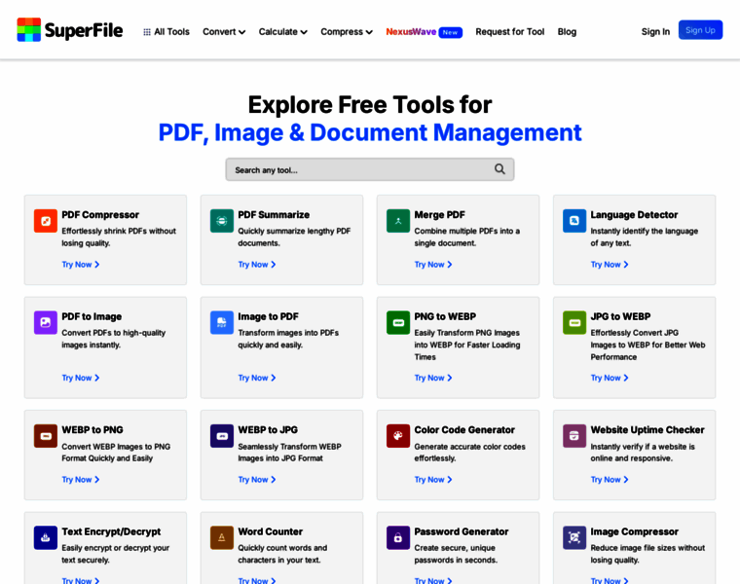Viewport: 740px width, 584px height.
Task: Select the Image to PDF icon
Action: (x=222, y=323)
